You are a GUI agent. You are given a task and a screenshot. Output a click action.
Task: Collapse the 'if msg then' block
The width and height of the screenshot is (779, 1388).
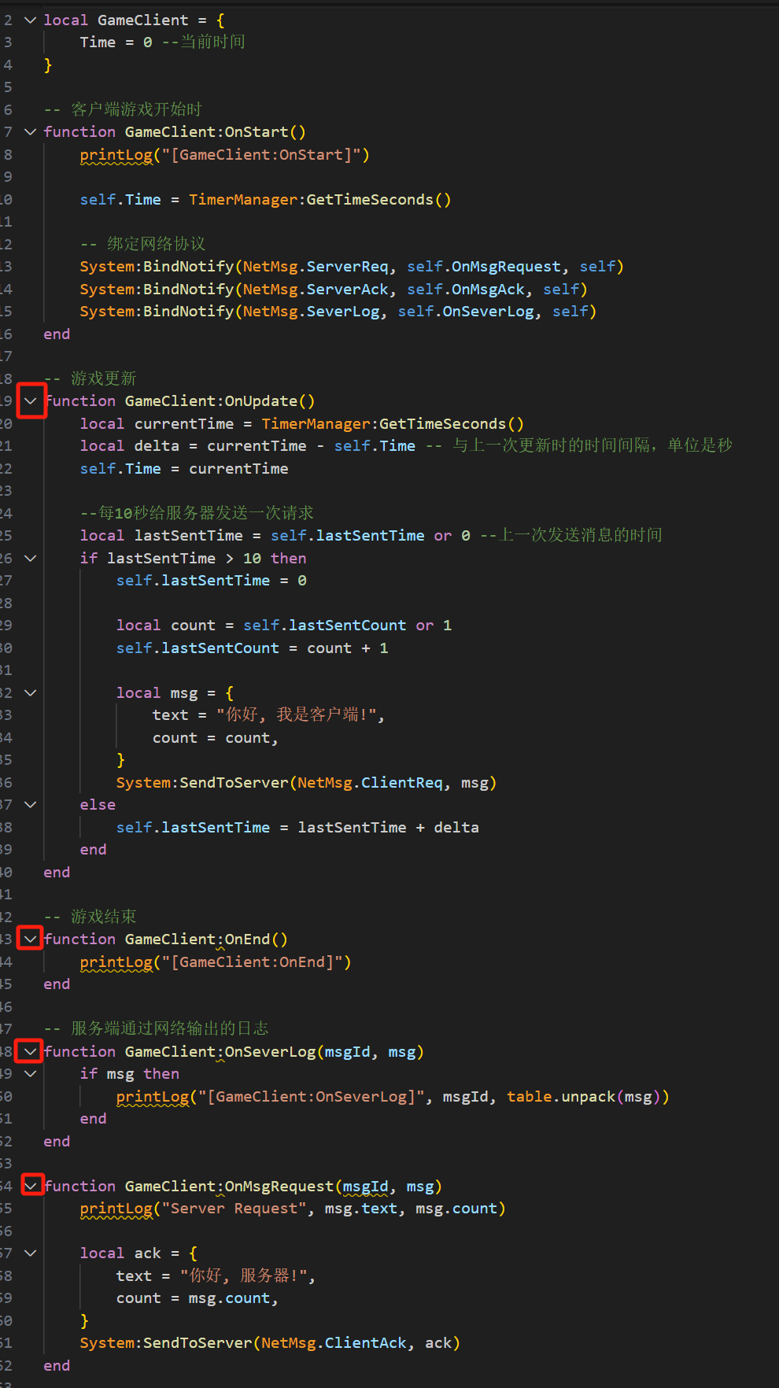[x=31, y=1073]
